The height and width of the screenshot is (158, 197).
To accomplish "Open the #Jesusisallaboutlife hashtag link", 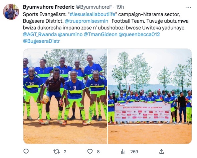I will click(x=92, y=14).
